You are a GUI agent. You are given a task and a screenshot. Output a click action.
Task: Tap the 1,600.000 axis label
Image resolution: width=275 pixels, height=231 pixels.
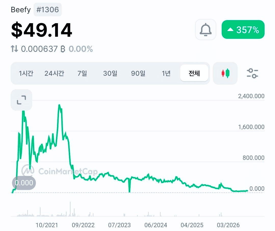coord(251,127)
